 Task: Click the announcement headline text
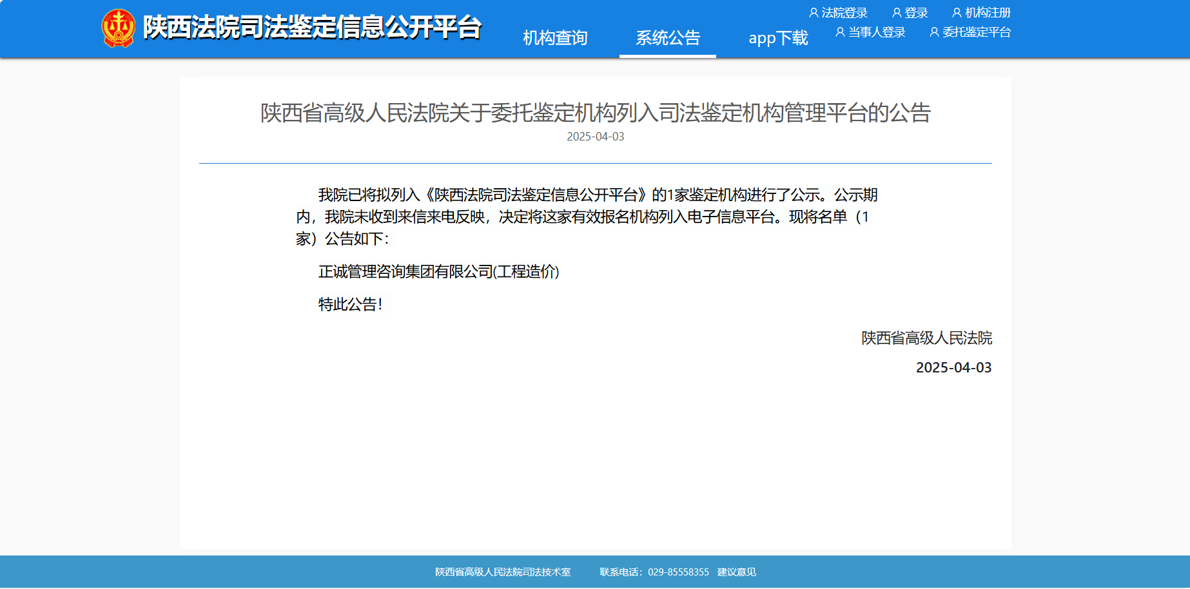point(595,113)
